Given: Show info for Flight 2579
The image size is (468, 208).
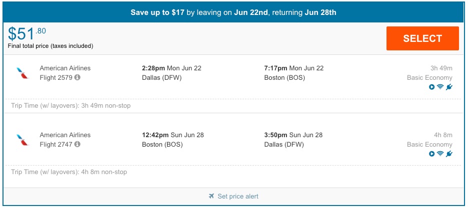Looking at the screenshot, I should (x=77, y=77).
